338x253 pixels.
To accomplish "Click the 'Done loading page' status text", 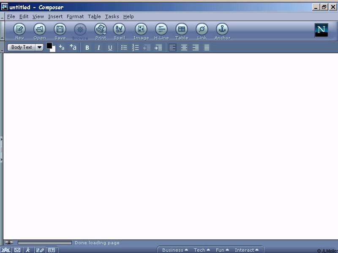I will pyautogui.click(x=97, y=243).
